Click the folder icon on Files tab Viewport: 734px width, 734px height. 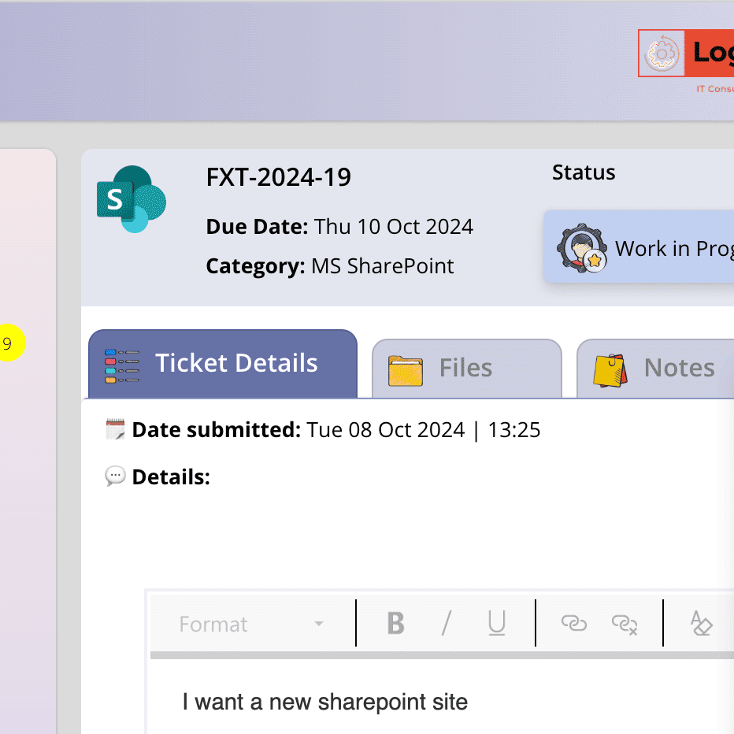pos(406,371)
